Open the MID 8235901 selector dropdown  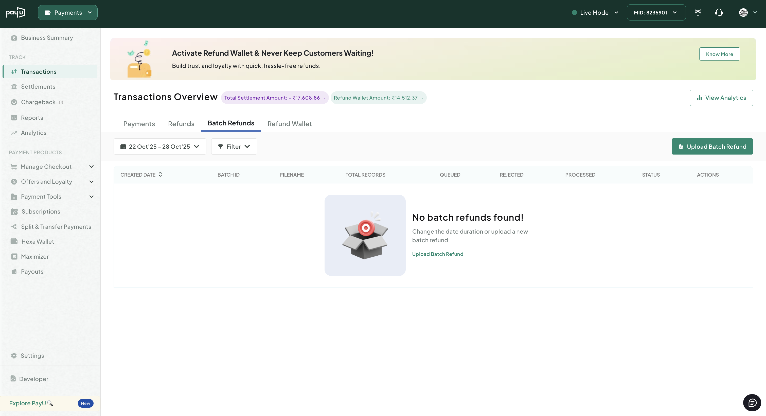656,12
